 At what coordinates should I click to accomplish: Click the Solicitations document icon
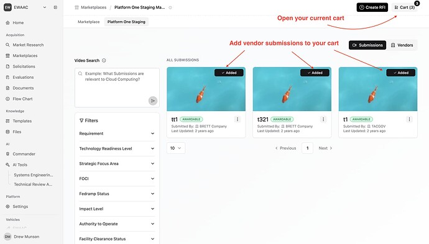click(x=7, y=66)
